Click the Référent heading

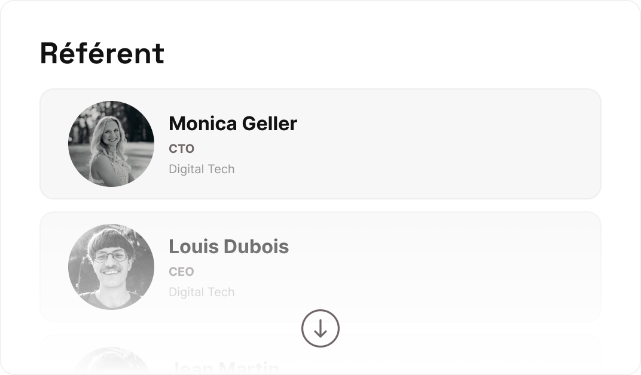(102, 54)
